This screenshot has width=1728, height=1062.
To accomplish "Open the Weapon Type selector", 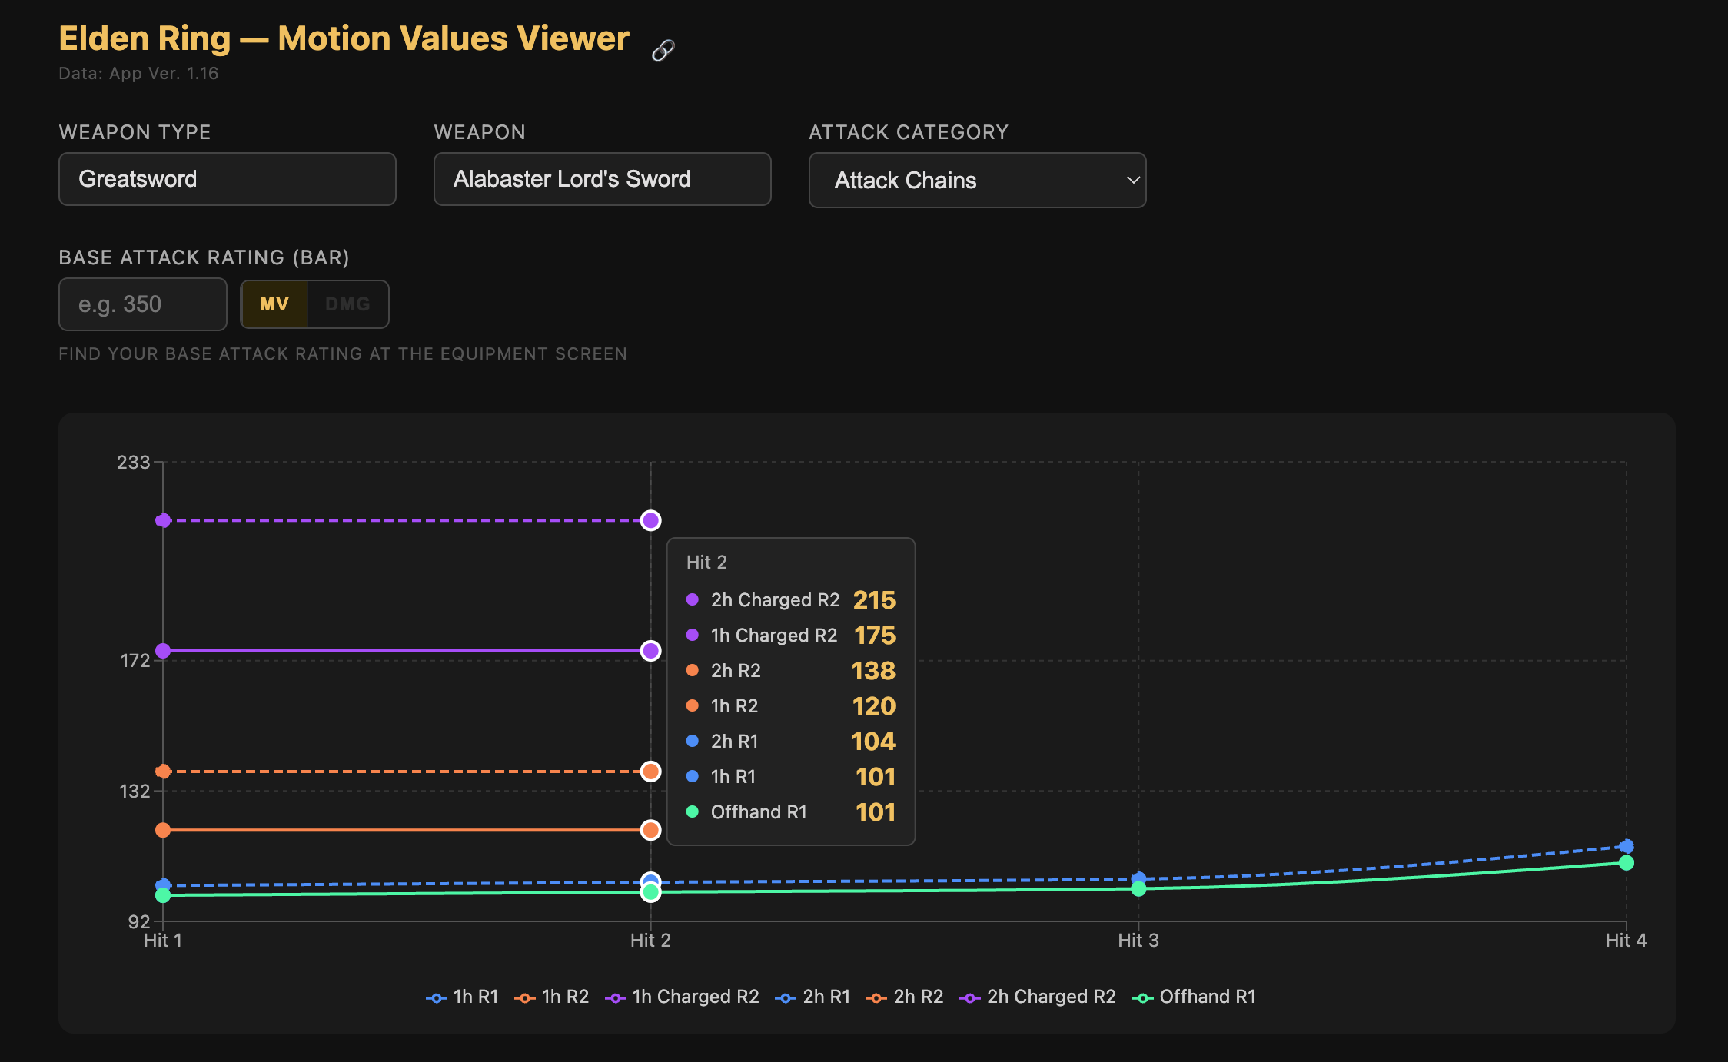I will [x=227, y=179].
